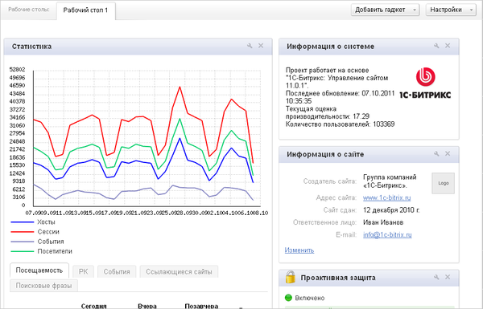Image resolution: width=483 pixels, height=309 pixels.
Task: Open wrench settings of Информация о сайте
Action: [x=436, y=153]
